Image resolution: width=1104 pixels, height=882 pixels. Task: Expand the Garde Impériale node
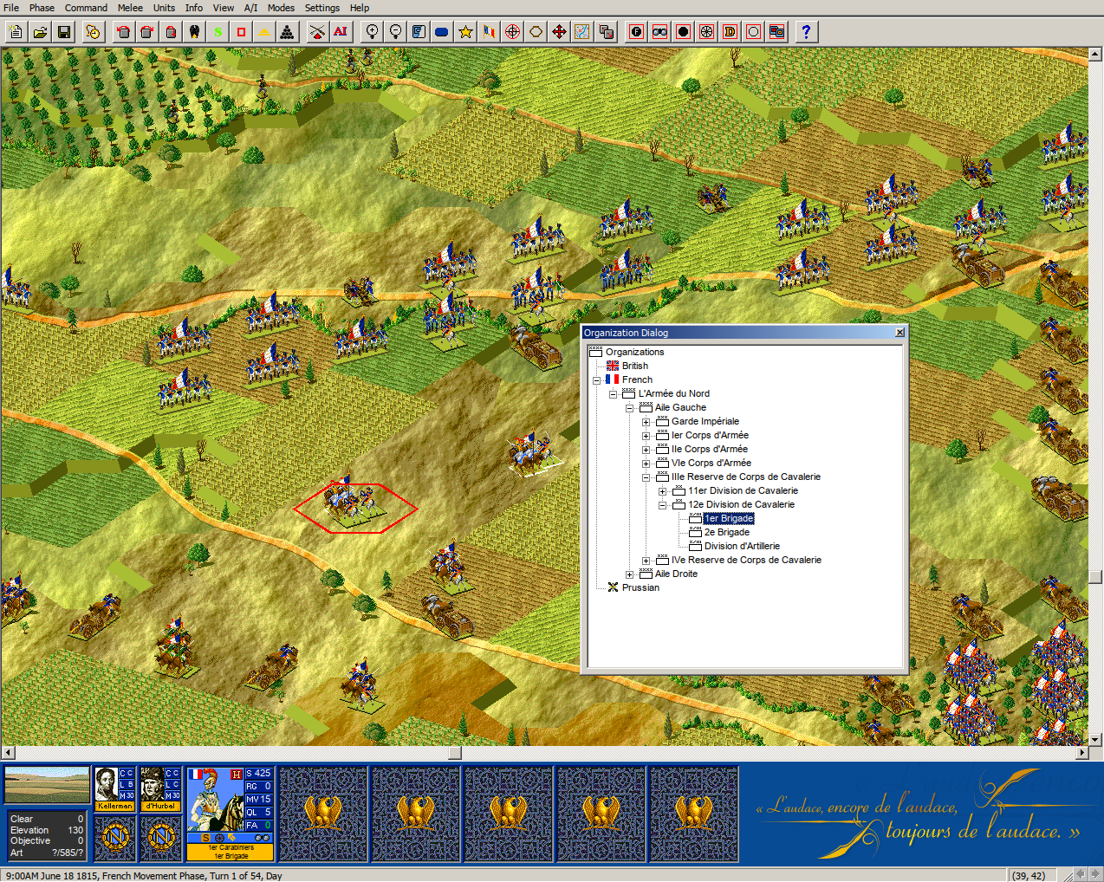[x=646, y=422]
